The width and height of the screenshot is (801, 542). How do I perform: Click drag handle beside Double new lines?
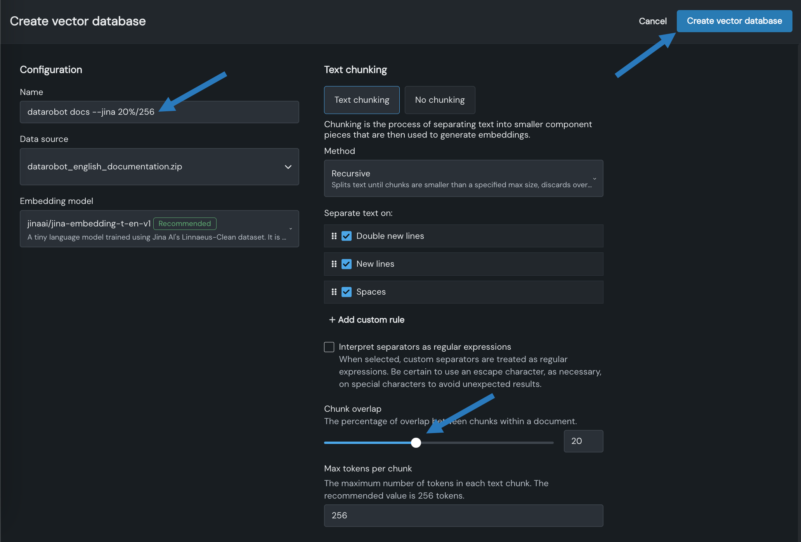[334, 236]
